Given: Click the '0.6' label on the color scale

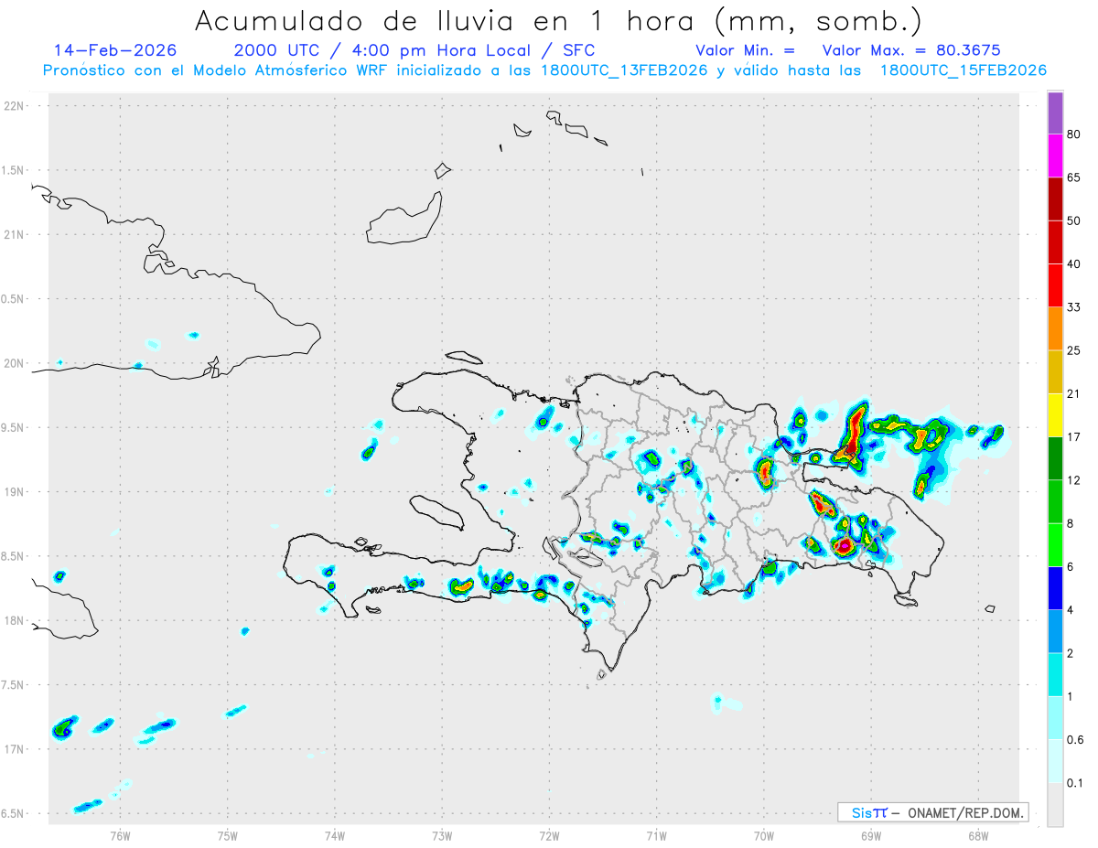Looking at the screenshot, I should pos(1075,739).
